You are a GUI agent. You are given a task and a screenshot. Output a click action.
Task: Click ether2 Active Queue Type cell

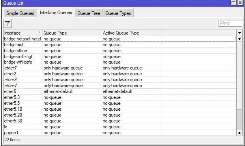pos(131,74)
